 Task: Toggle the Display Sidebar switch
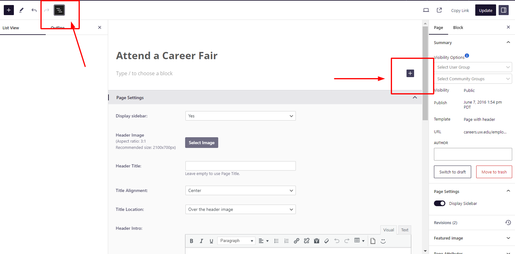(x=440, y=203)
